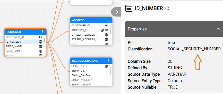Select Station_GeoPos in RECOMMENDATIONS
Viewport: 223px width, 94px height.
[x=90, y=75]
